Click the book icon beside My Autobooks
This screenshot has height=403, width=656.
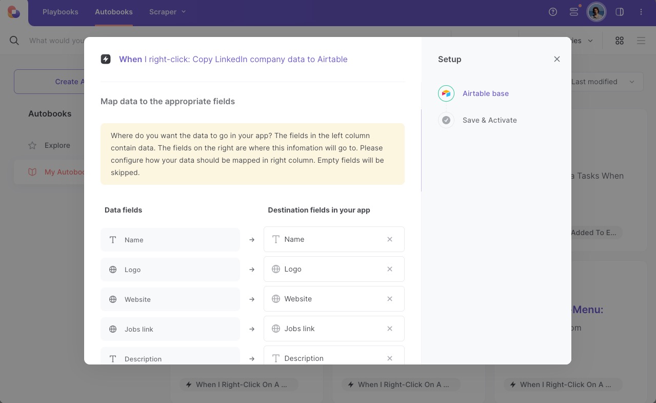pos(32,172)
